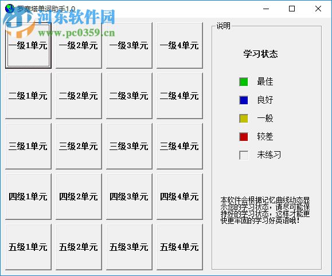Click the yellow 一般 status swatch
Image resolution: width=332 pixels, height=276 pixels.
coord(244,119)
